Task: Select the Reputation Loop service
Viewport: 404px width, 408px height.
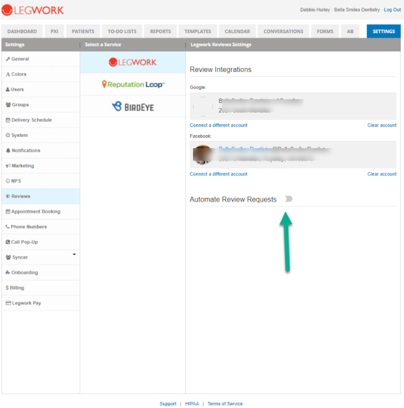Action: coord(133,84)
